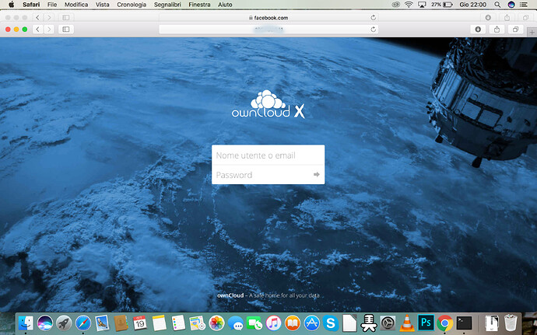Show downloads in the facebook.com window
The height and width of the screenshot is (335, 537).
[488, 17]
